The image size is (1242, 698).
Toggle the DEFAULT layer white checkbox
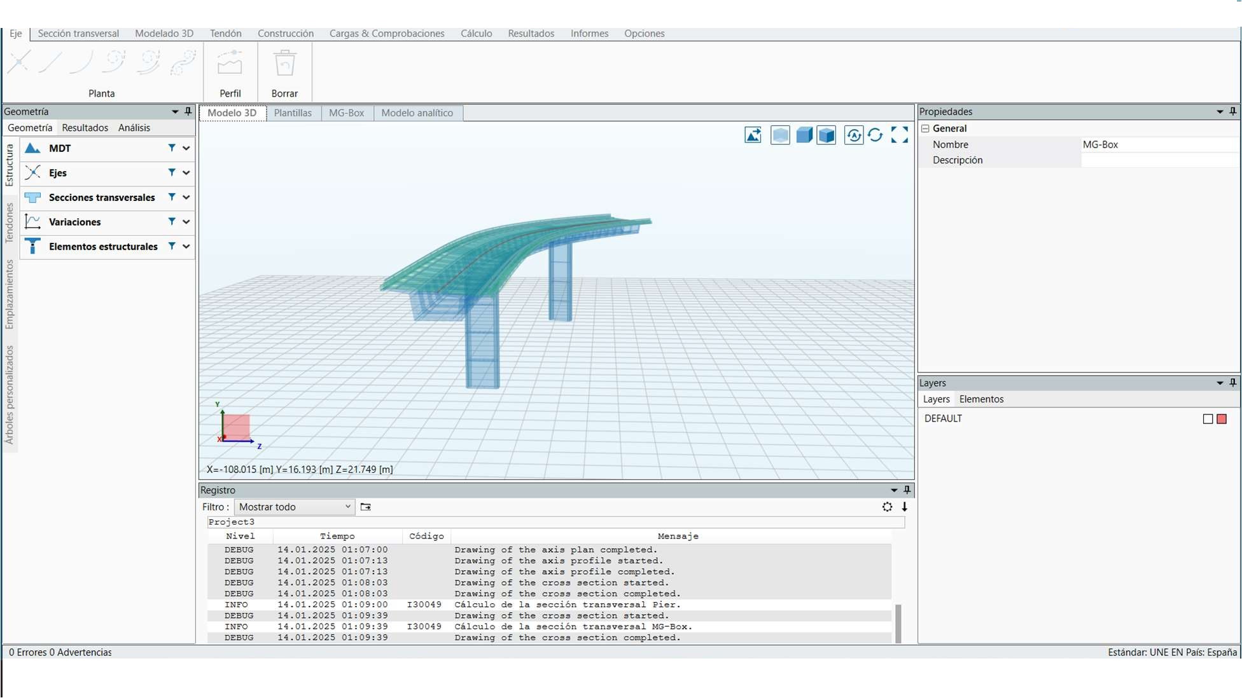(1208, 419)
